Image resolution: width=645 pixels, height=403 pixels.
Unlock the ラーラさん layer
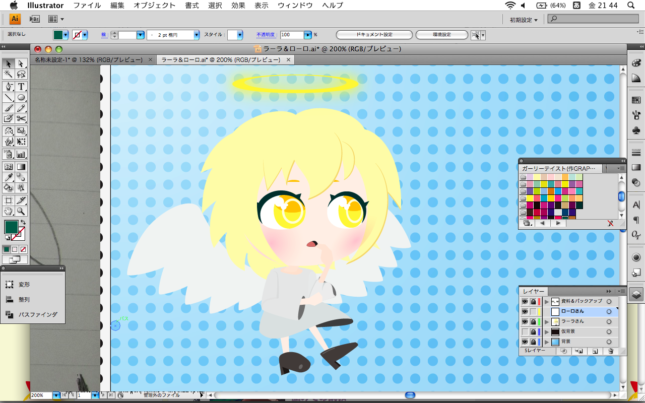click(x=533, y=321)
